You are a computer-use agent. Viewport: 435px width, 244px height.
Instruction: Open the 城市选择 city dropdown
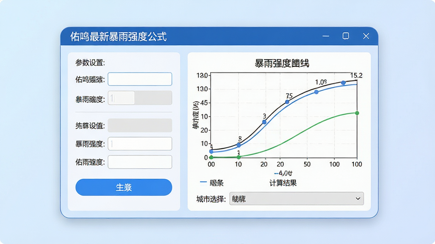[297, 199]
